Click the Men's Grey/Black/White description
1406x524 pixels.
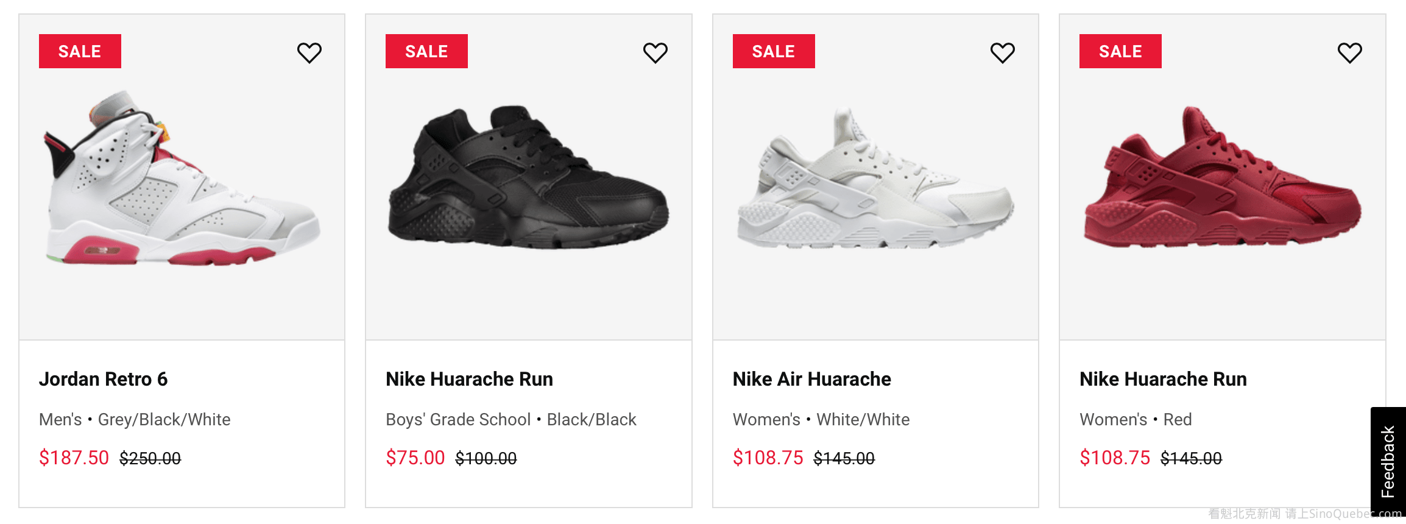(135, 419)
